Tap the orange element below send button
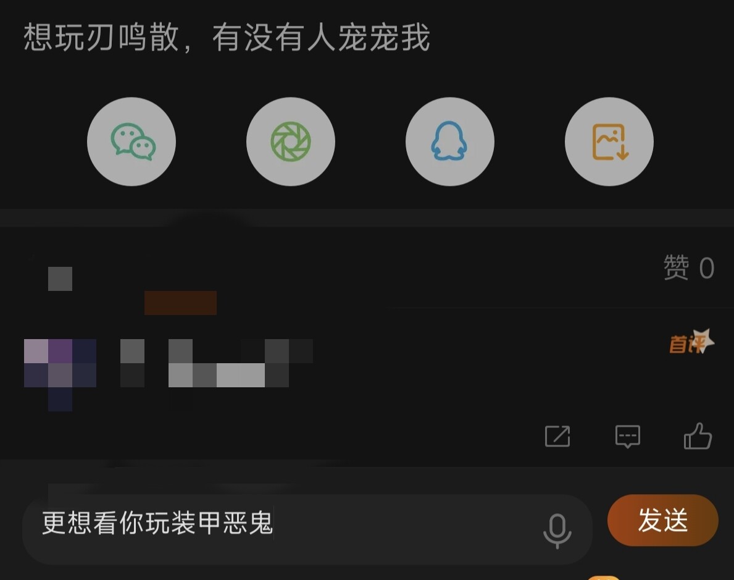Screen dimensions: 734x580 [x=604, y=578]
